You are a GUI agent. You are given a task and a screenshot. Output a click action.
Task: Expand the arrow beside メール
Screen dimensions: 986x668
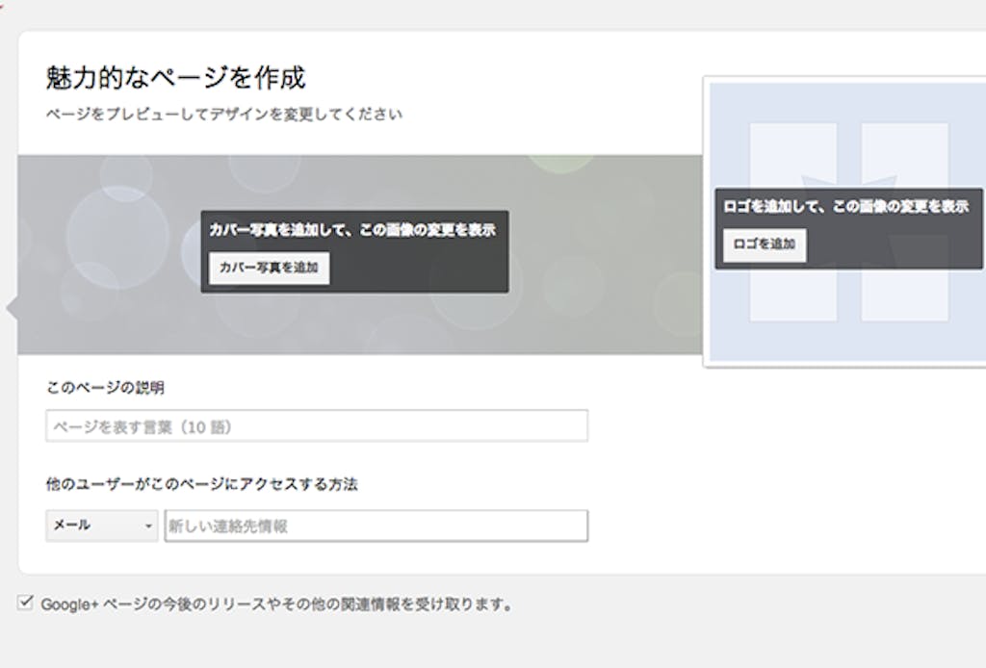coord(148,527)
